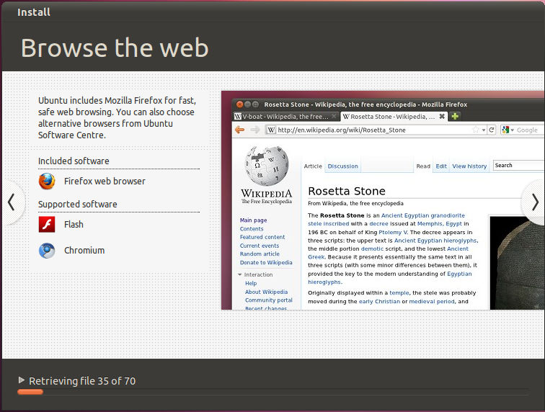545x412 pixels.
Task: Click the Wikipedia URL address field
Action: (368, 130)
